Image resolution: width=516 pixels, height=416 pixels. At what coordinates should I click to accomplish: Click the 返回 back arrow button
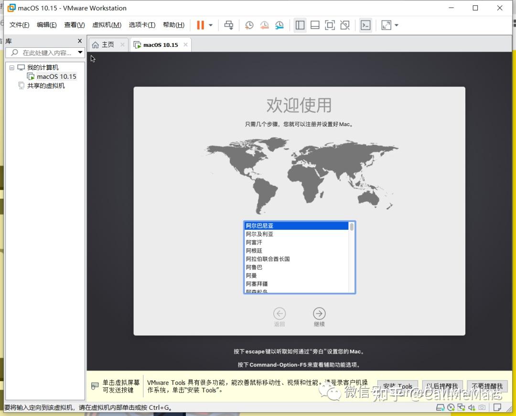coord(279,314)
